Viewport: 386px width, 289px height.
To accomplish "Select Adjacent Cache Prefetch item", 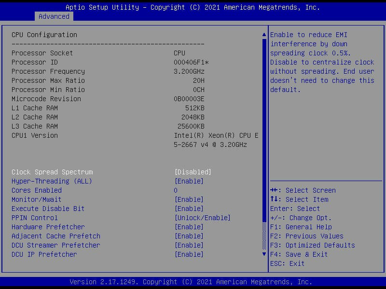I will coord(56,236).
